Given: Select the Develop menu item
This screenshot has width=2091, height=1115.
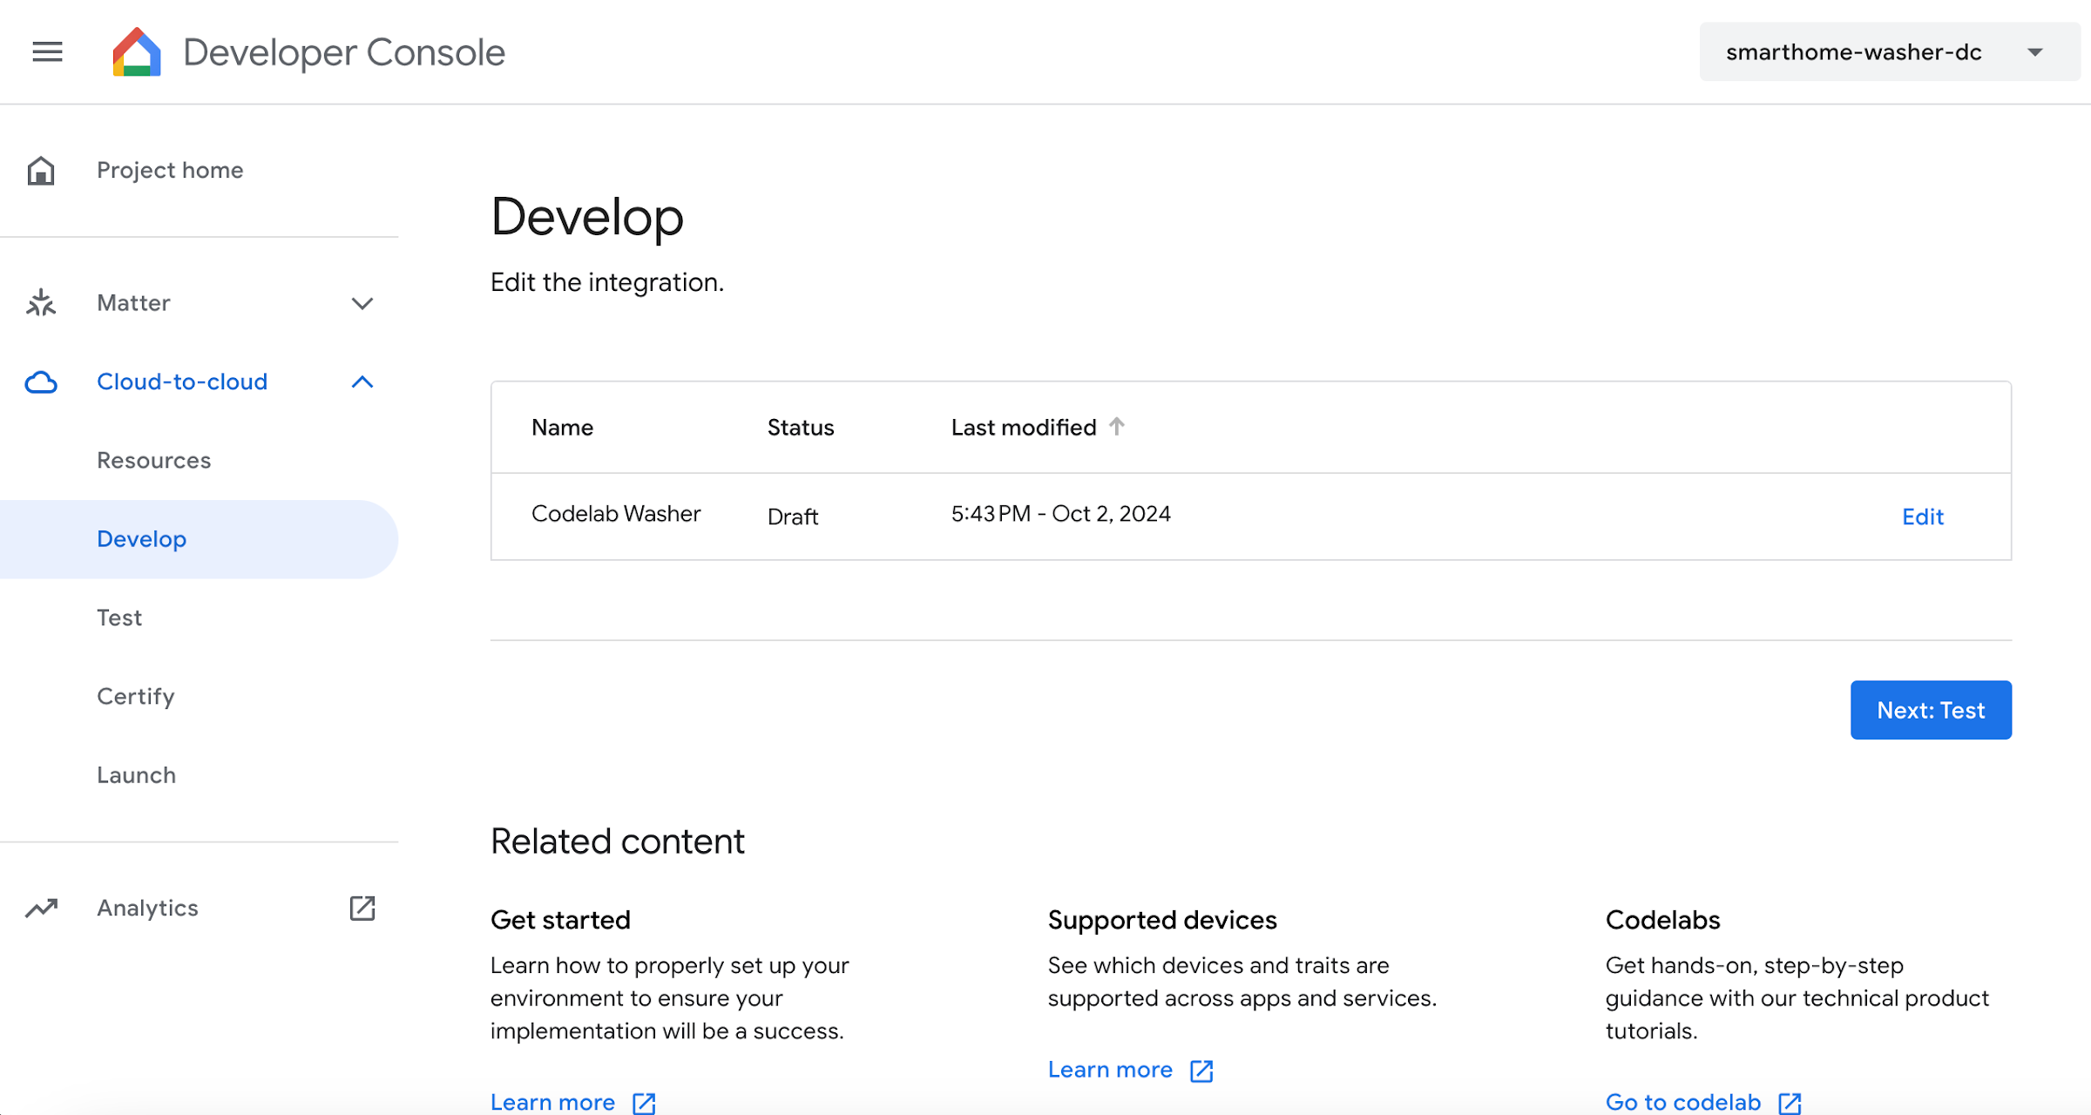Looking at the screenshot, I should 141,539.
